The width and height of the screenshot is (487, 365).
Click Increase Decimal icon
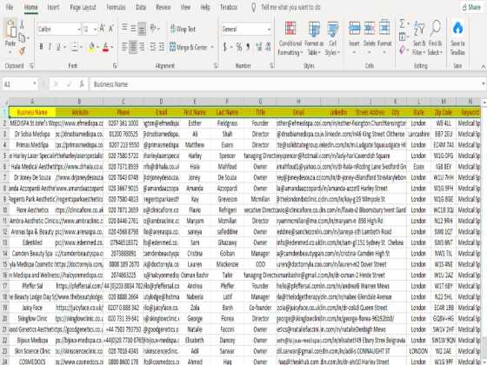pos(259,47)
